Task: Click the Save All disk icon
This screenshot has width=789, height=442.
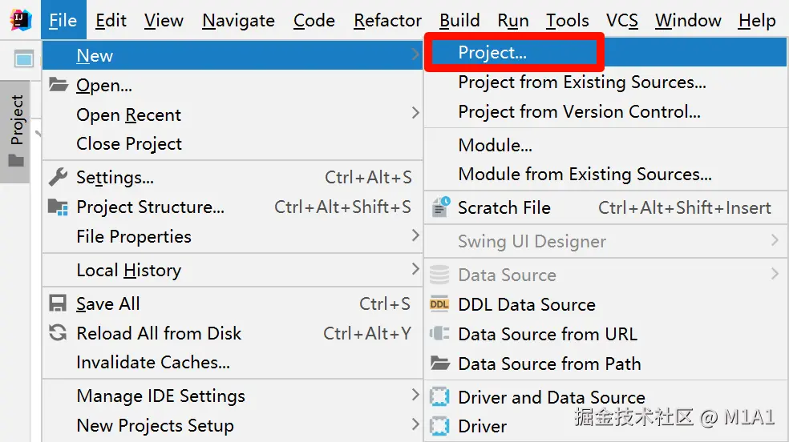Action: [58, 303]
